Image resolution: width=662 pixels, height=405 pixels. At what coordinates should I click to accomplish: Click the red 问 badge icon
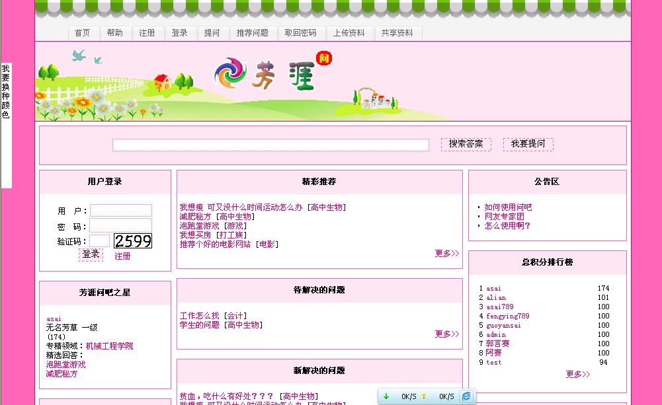click(324, 57)
